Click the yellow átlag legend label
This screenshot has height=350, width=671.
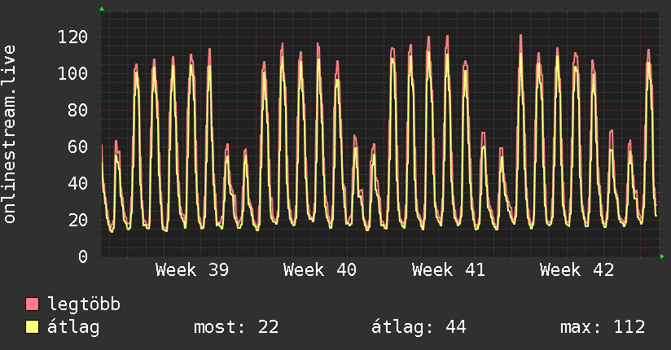[x=73, y=327]
